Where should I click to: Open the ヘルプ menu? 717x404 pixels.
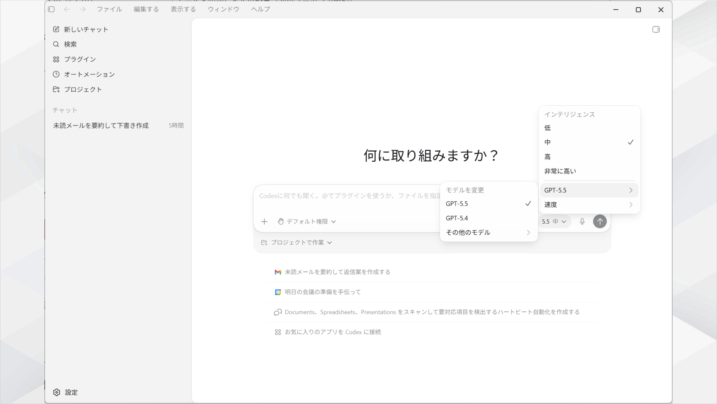pyautogui.click(x=260, y=9)
